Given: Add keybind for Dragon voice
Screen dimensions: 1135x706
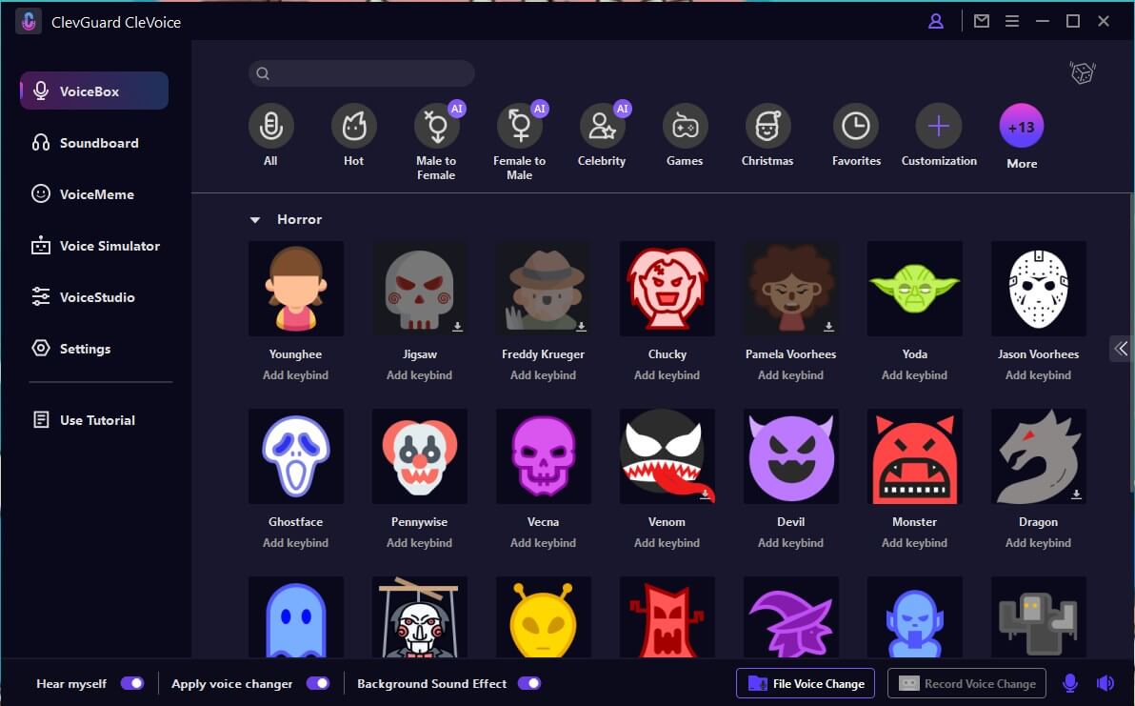Looking at the screenshot, I should (1038, 542).
